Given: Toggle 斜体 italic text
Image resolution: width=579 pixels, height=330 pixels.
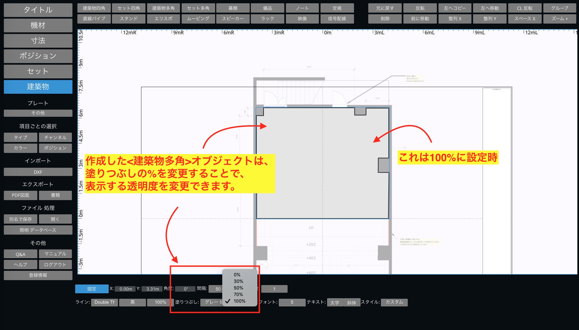Looking at the screenshot, I should pos(352,303).
